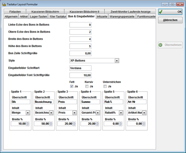
Task: Increase Spalte 3 Breite % with up arrow
Action: tap(74, 123)
